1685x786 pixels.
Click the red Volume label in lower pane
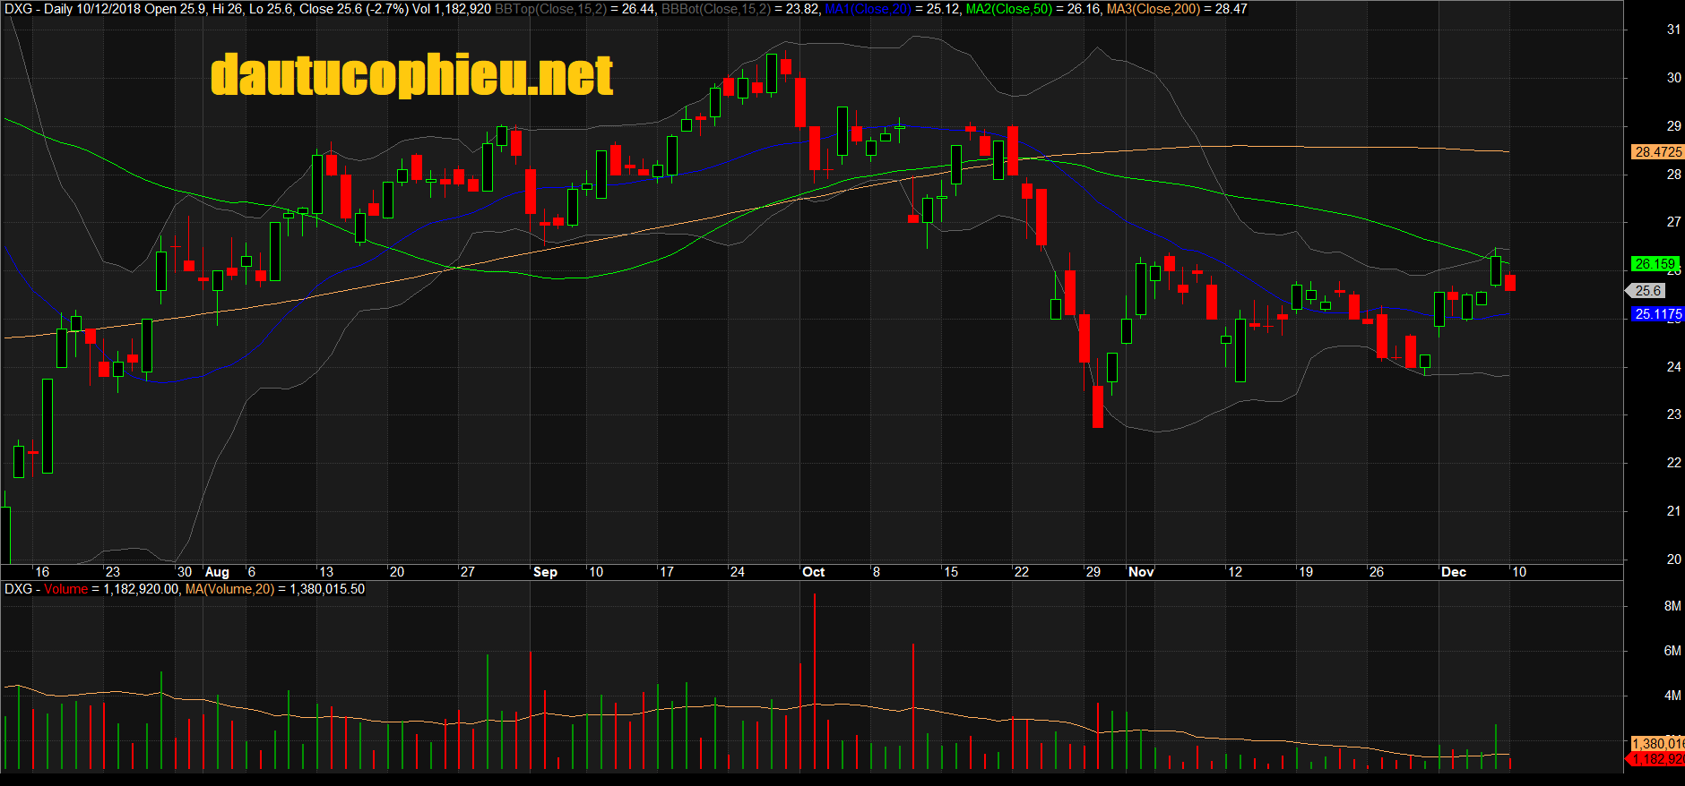tap(66, 589)
